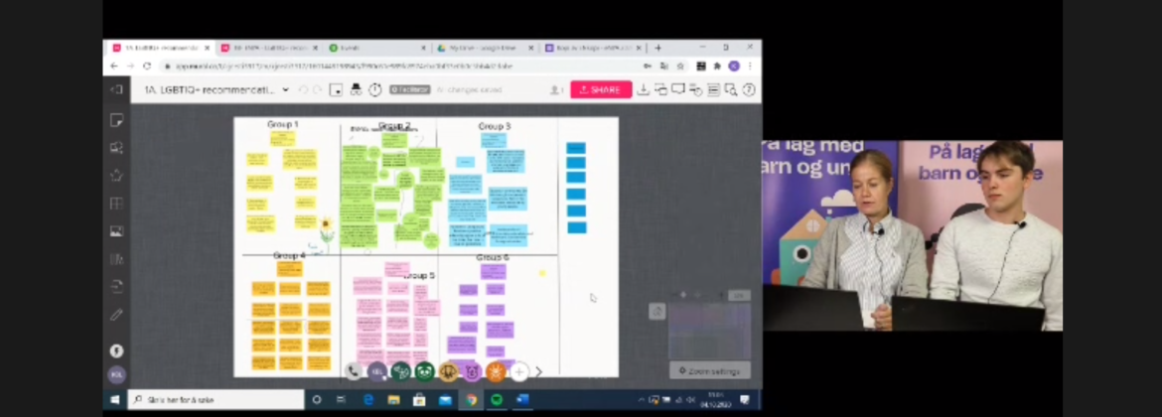Select the sticky note tool in sidebar

point(116,120)
